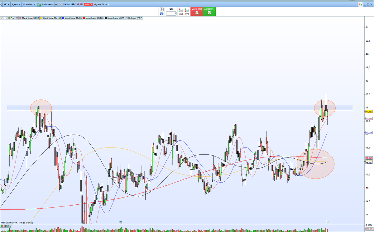Click the Qté quantity field
The image size is (374, 232).
click(171, 13)
